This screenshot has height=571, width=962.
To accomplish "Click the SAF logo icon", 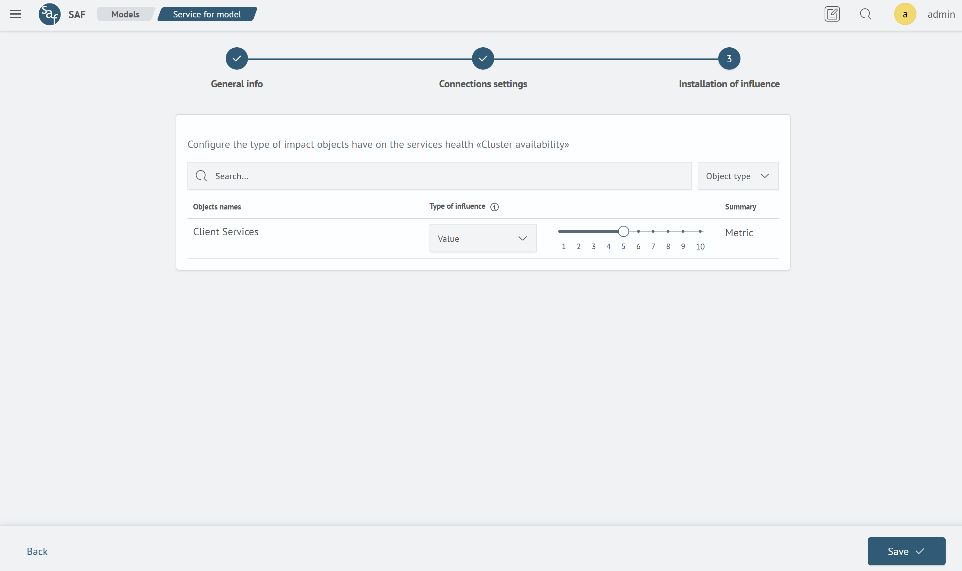I will pyautogui.click(x=50, y=14).
